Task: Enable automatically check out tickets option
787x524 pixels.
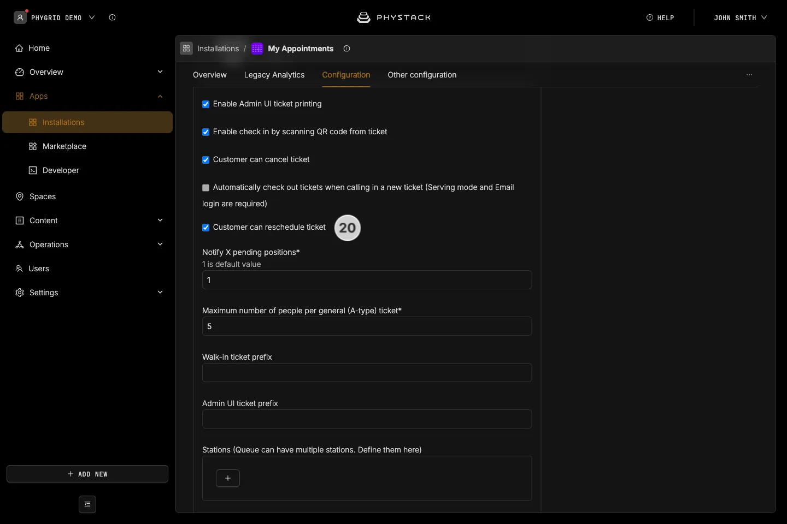Action: pos(205,188)
